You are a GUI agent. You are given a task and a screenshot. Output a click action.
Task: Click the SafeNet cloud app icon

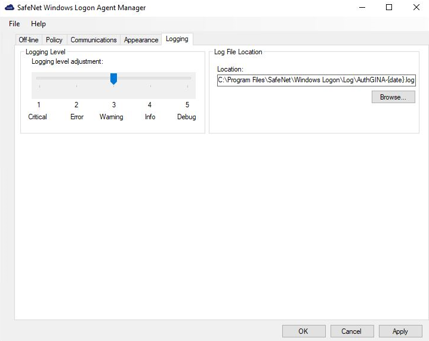10,7
